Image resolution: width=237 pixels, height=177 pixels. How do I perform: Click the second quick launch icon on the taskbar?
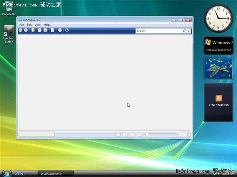pyautogui.click(x=22, y=174)
